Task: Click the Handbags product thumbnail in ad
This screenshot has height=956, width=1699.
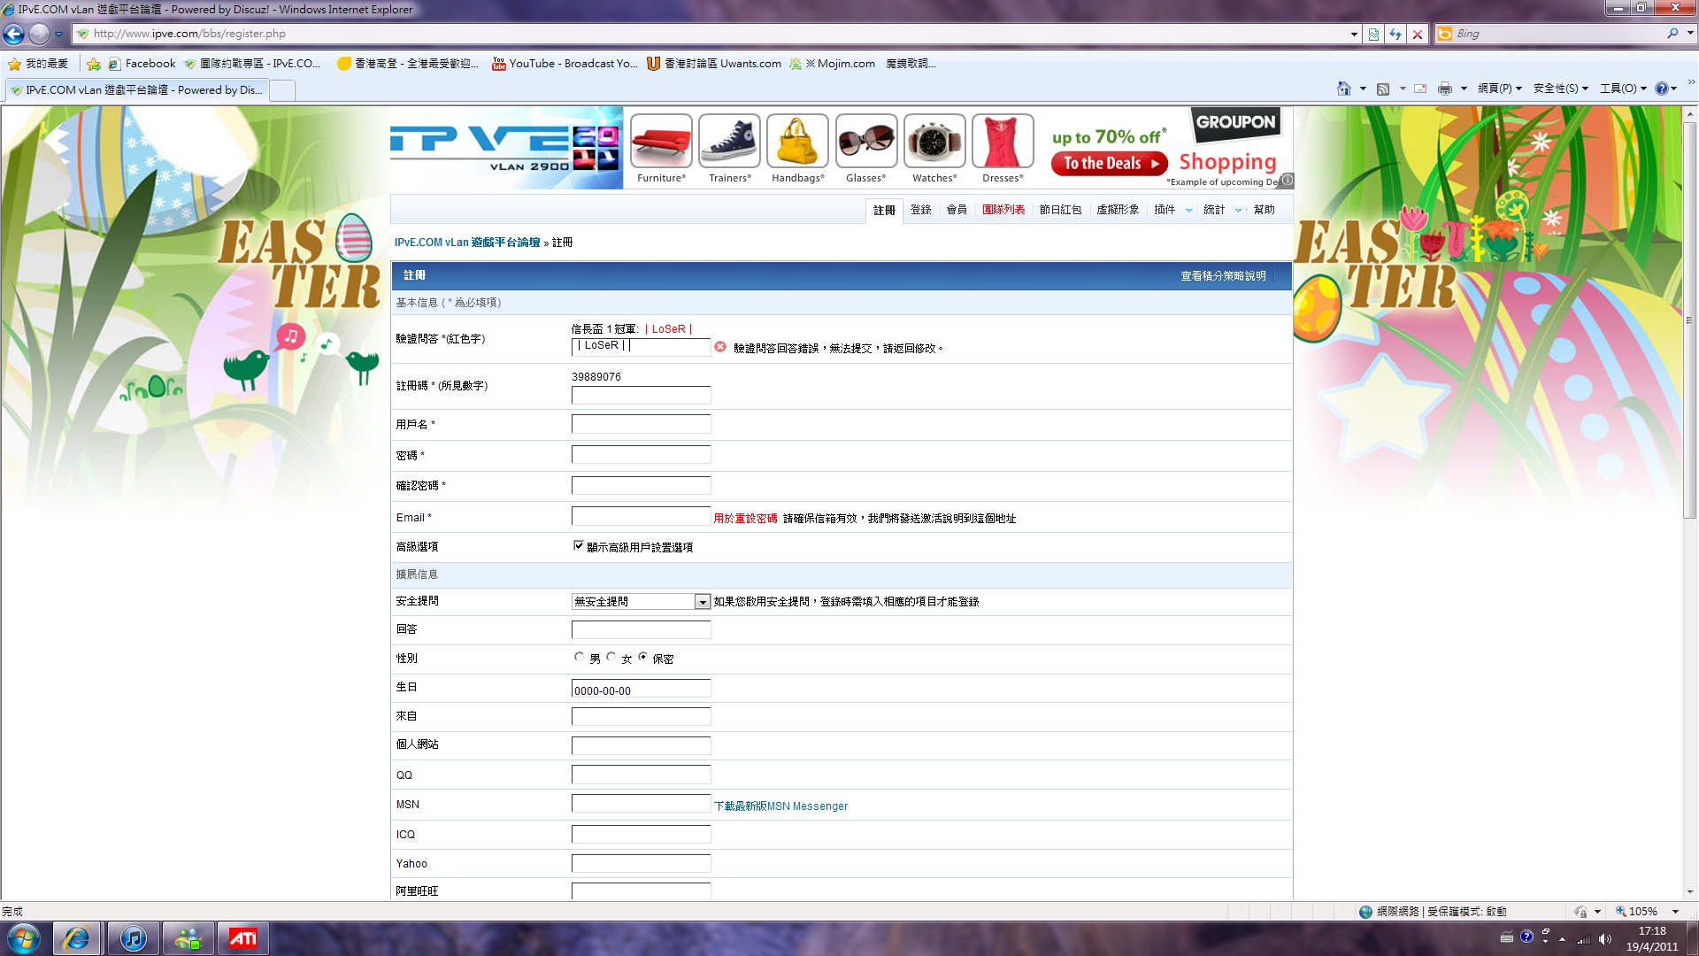Action: click(797, 142)
